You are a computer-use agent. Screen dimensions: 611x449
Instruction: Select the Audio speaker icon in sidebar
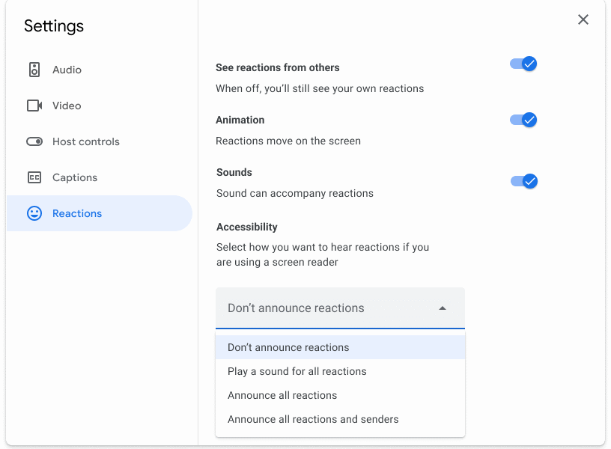tap(34, 70)
